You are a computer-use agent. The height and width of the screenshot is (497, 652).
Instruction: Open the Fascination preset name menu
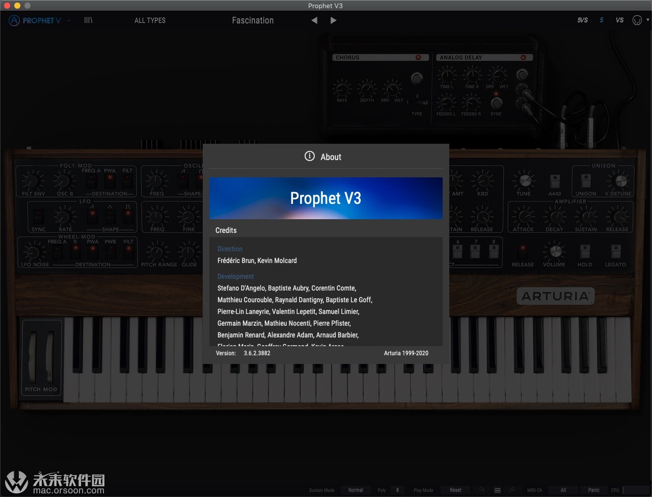pyautogui.click(x=253, y=20)
